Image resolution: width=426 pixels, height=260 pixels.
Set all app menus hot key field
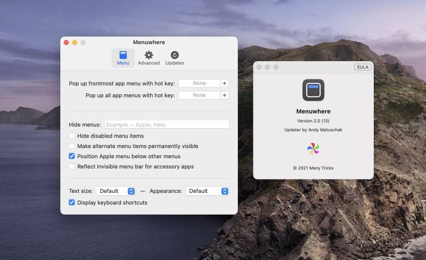199,95
